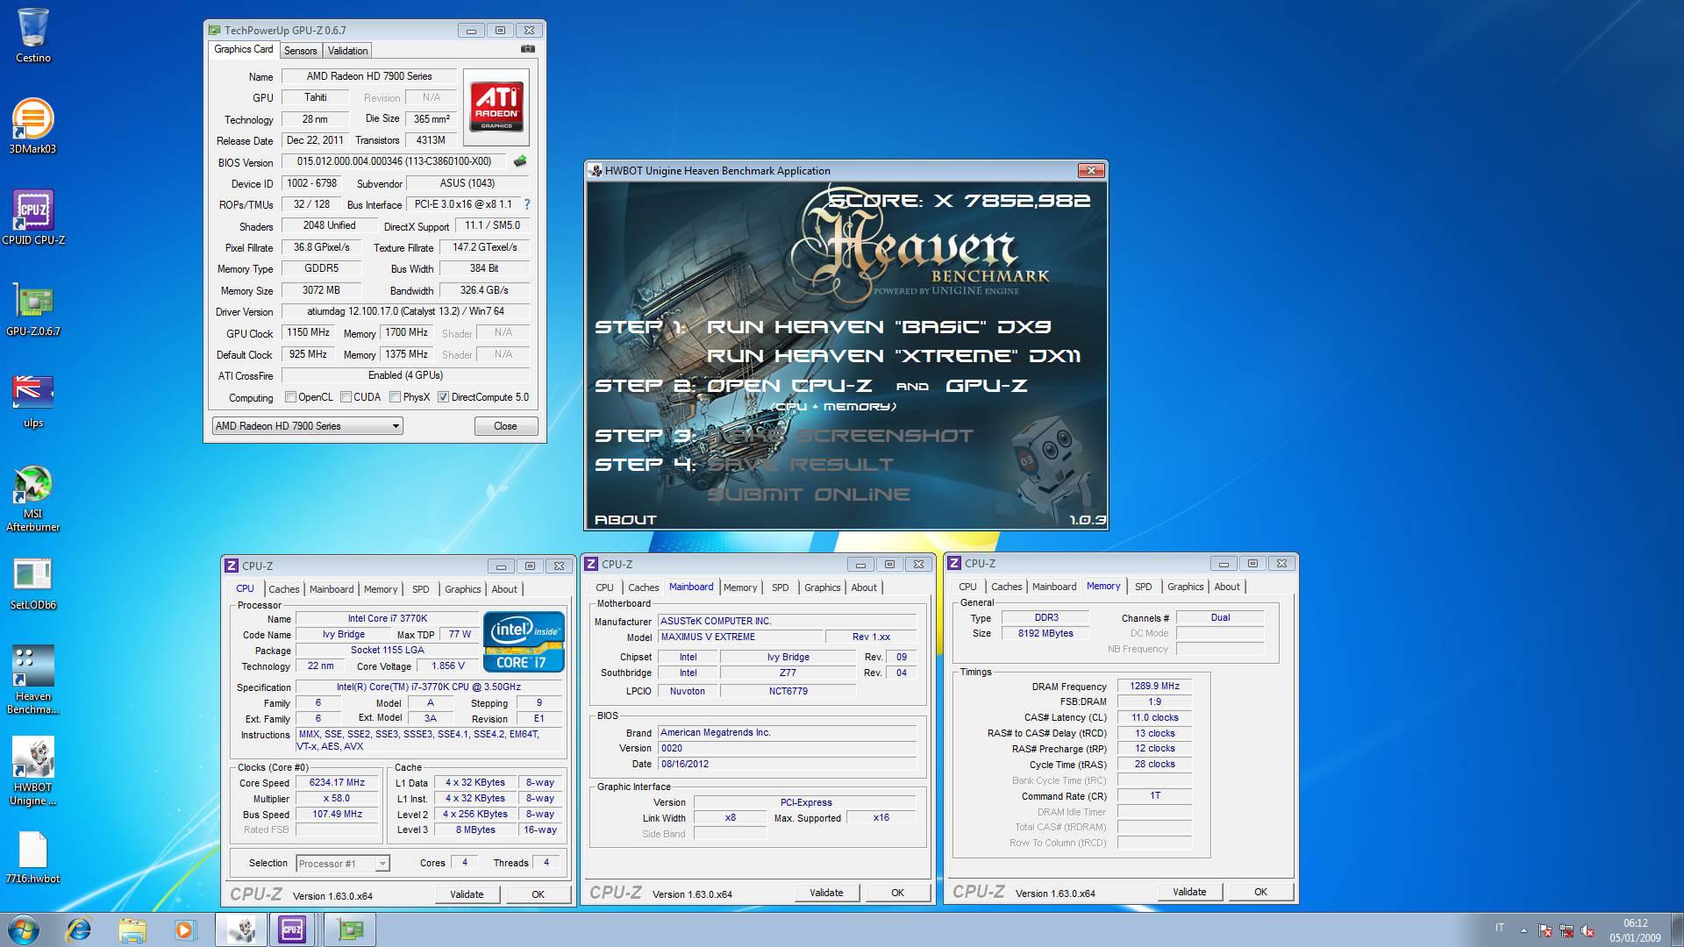Open CPU tab in the right CPU-Z window
Image resolution: width=1684 pixels, height=947 pixels.
[967, 587]
